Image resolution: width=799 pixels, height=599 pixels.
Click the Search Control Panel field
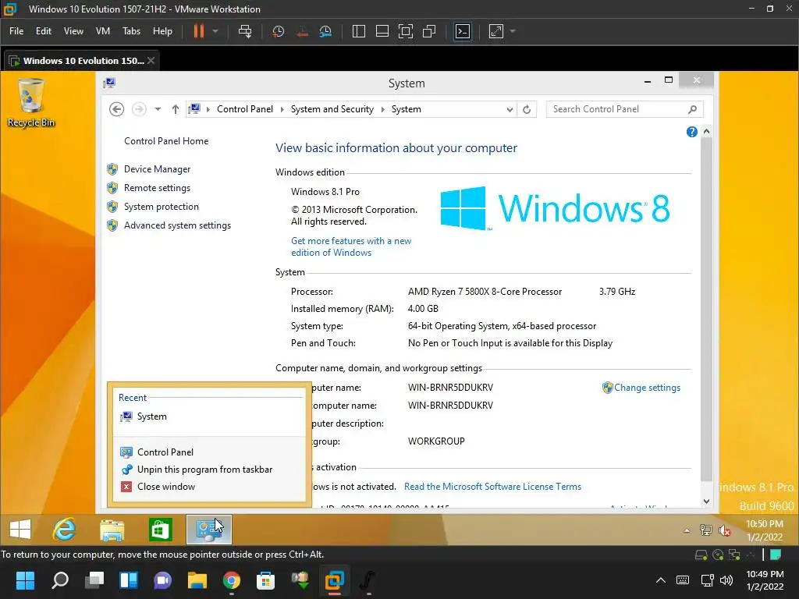pos(624,109)
